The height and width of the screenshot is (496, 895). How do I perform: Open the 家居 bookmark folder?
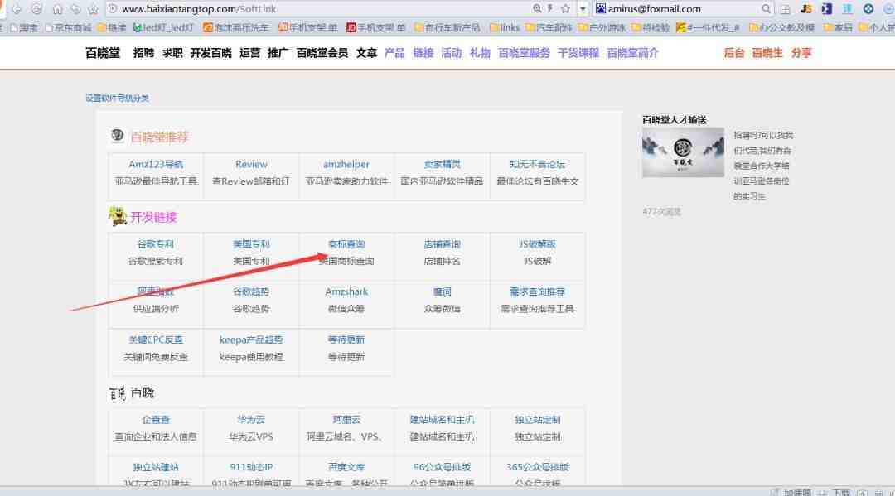click(x=837, y=27)
